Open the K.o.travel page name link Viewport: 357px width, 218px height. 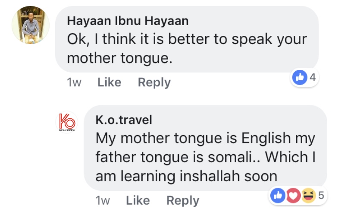point(124,120)
